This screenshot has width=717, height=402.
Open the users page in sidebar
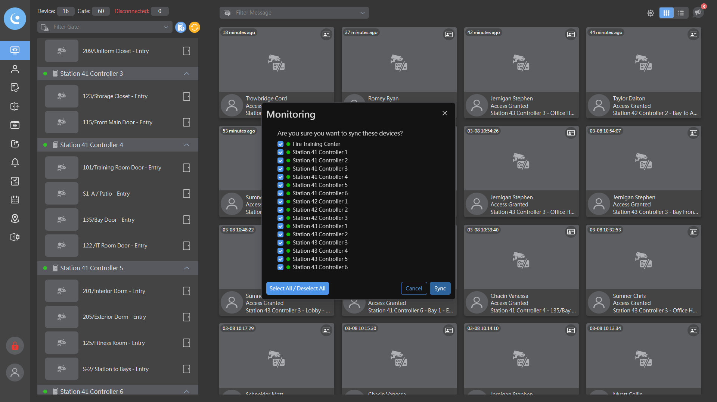pyautogui.click(x=15, y=69)
